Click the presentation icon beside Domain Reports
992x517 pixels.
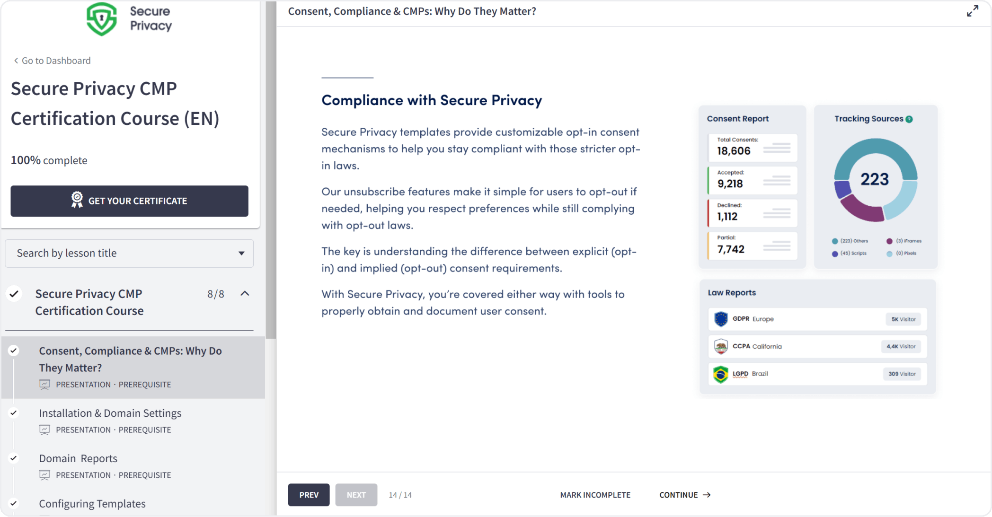click(x=44, y=475)
